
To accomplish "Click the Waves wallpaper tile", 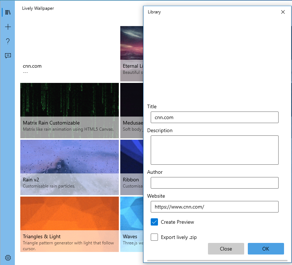I will tap(132, 224).
